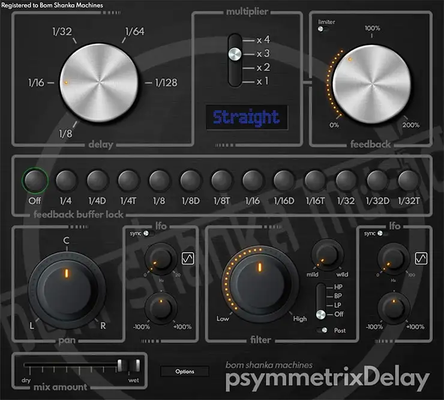Select the 1/4D feedback buffer lock button
This screenshot has height=400, width=444.
pyautogui.click(x=97, y=181)
